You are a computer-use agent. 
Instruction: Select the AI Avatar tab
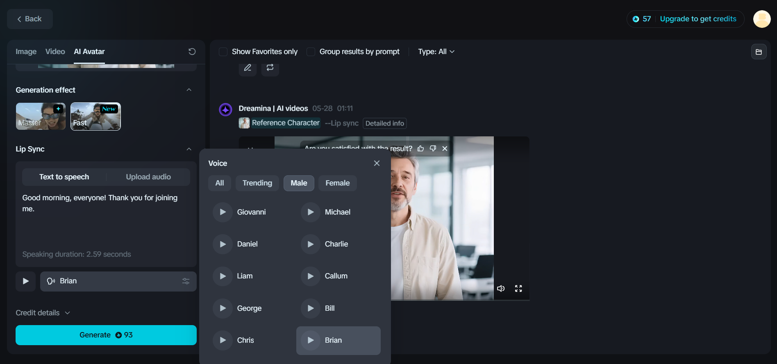pos(89,52)
